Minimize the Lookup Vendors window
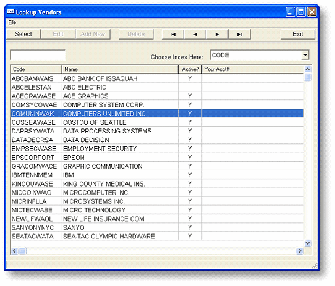The width and height of the screenshot is (335, 286). 290,12
